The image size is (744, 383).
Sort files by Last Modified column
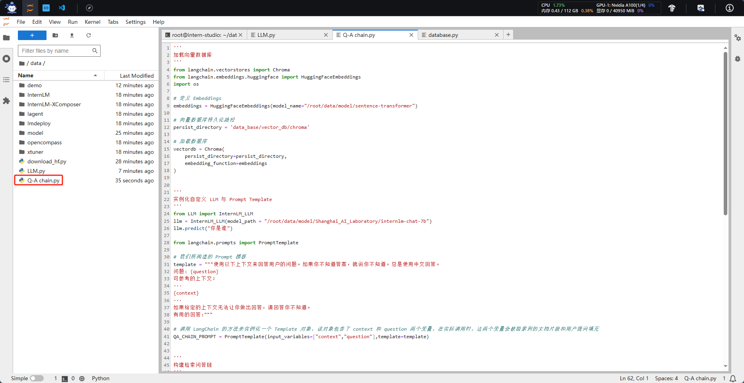point(132,75)
